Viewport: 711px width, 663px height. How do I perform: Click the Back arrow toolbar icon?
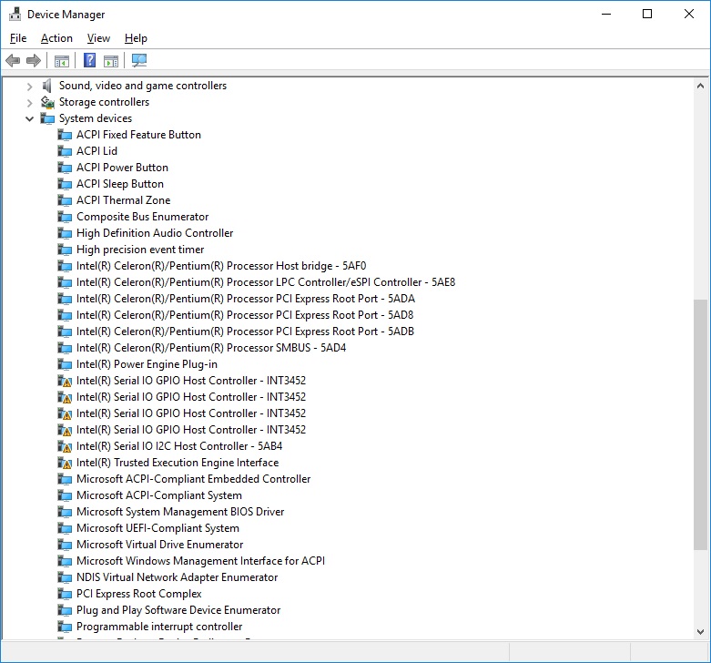13,60
